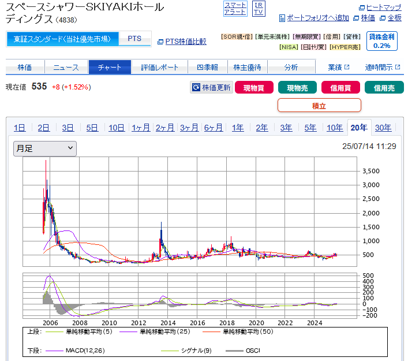Select 20年 chart period tab
Screen dimensions: 408x361
click(359, 128)
